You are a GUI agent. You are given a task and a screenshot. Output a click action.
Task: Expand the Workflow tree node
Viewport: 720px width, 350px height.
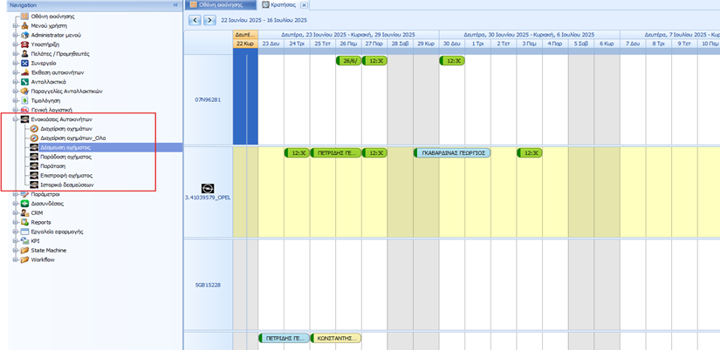15,259
